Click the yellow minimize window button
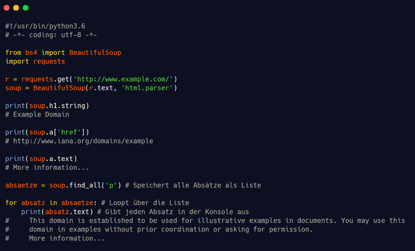This screenshot has width=415, height=251. (16, 8)
